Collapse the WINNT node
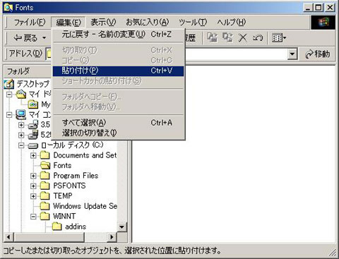The image size is (339, 259). pyautogui.click(x=33, y=217)
